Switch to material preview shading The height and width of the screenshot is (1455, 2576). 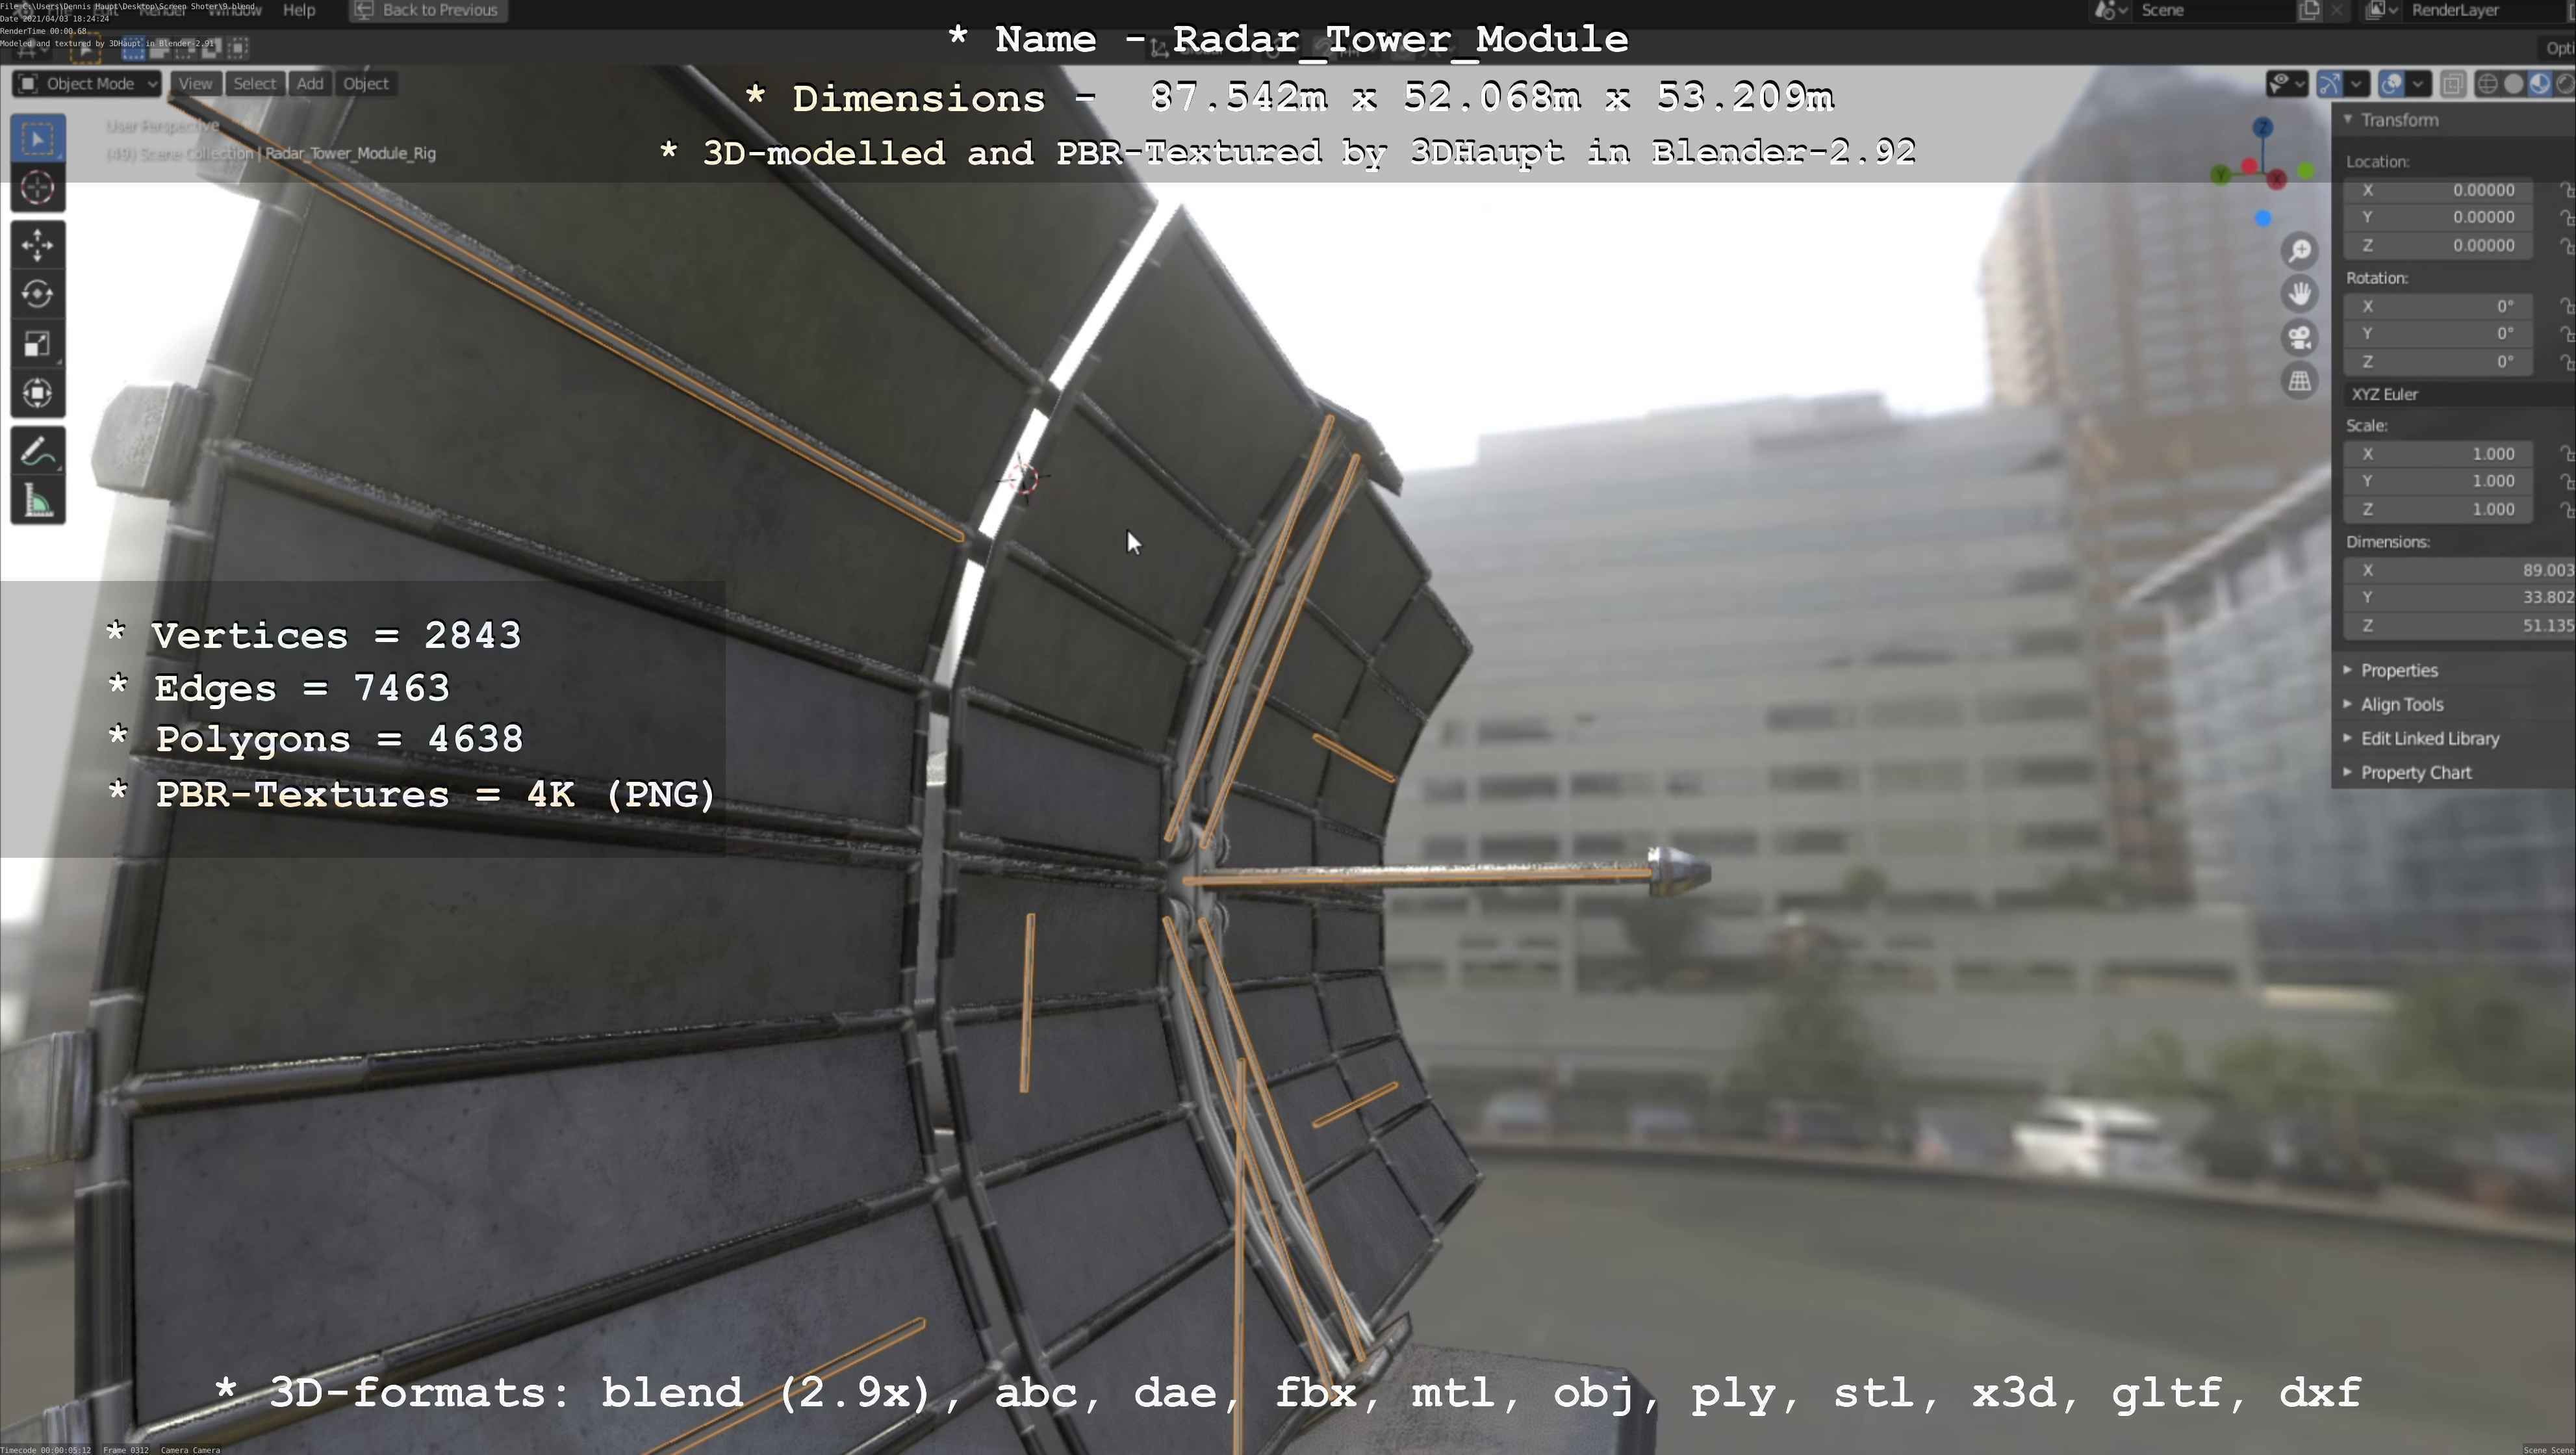[2539, 84]
